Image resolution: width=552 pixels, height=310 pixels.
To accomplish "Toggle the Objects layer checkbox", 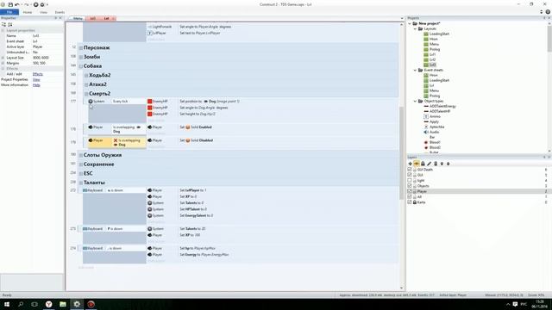I will pyautogui.click(x=410, y=186).
